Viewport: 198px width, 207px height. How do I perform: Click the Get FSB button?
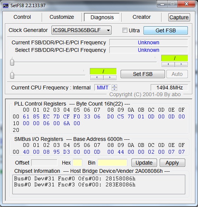166,30
